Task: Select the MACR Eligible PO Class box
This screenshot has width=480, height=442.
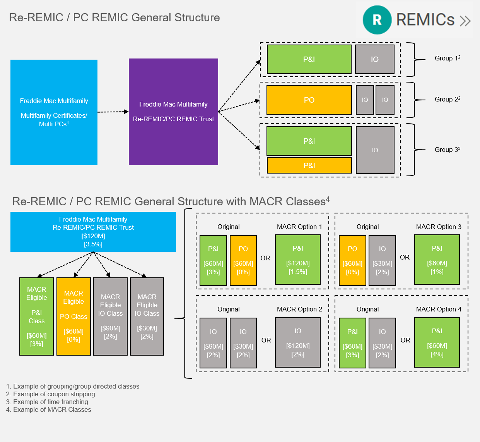Action: click(73, 316)
